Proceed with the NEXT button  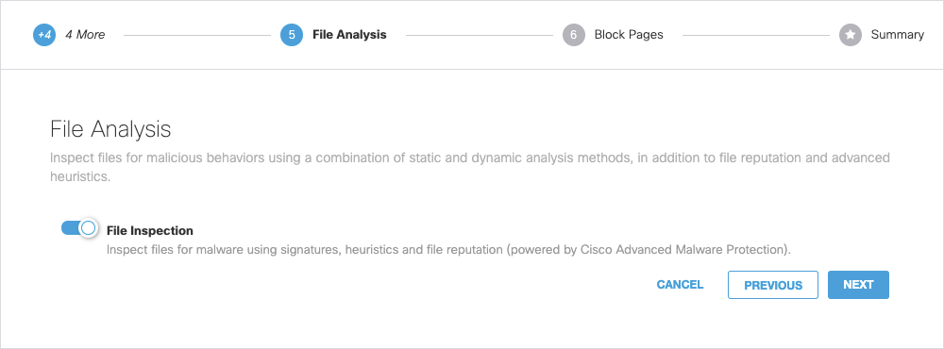pos(858,285)
